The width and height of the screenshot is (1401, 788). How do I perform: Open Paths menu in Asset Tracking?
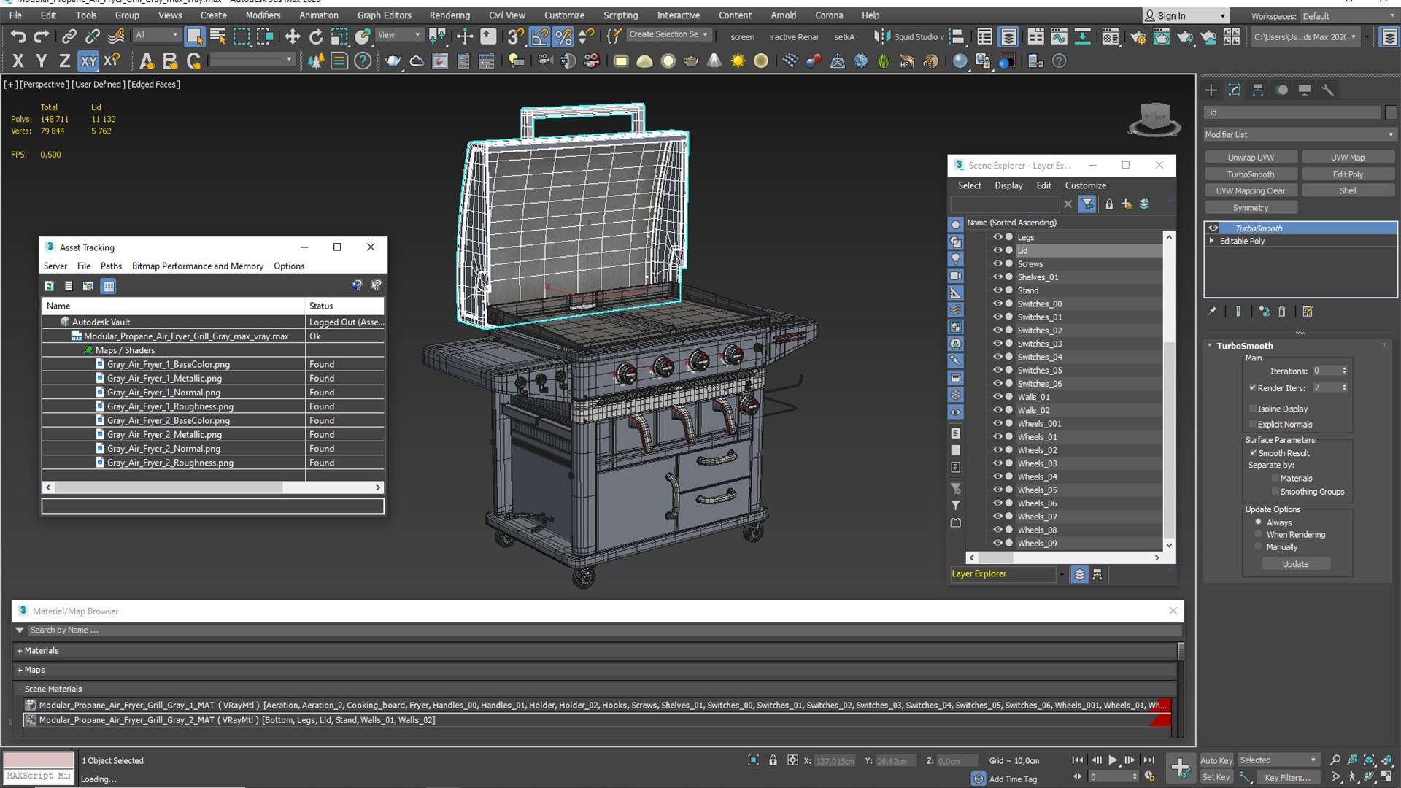tap(111, 266)
